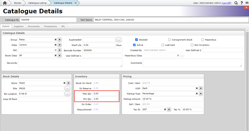The image size is (249, 131).
Task: Click the Bin Location field E-06-D
Action: pos(41,94)
